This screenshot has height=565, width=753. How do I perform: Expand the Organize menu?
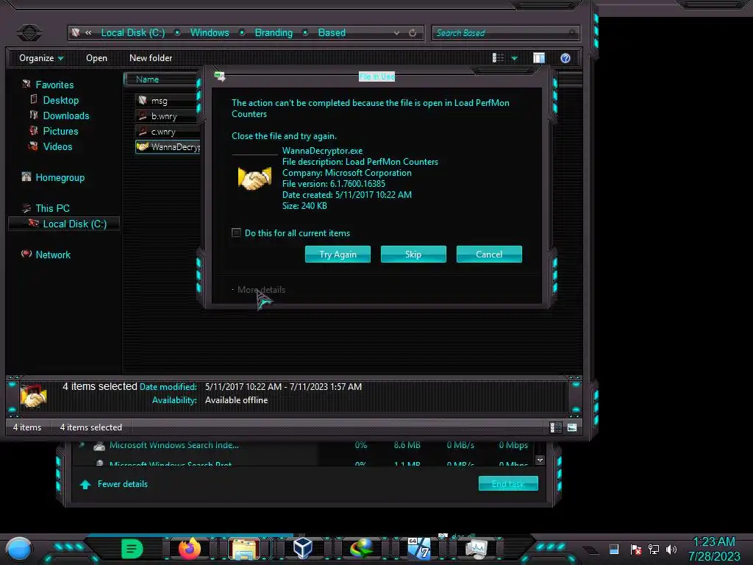(x=41, y=58)
